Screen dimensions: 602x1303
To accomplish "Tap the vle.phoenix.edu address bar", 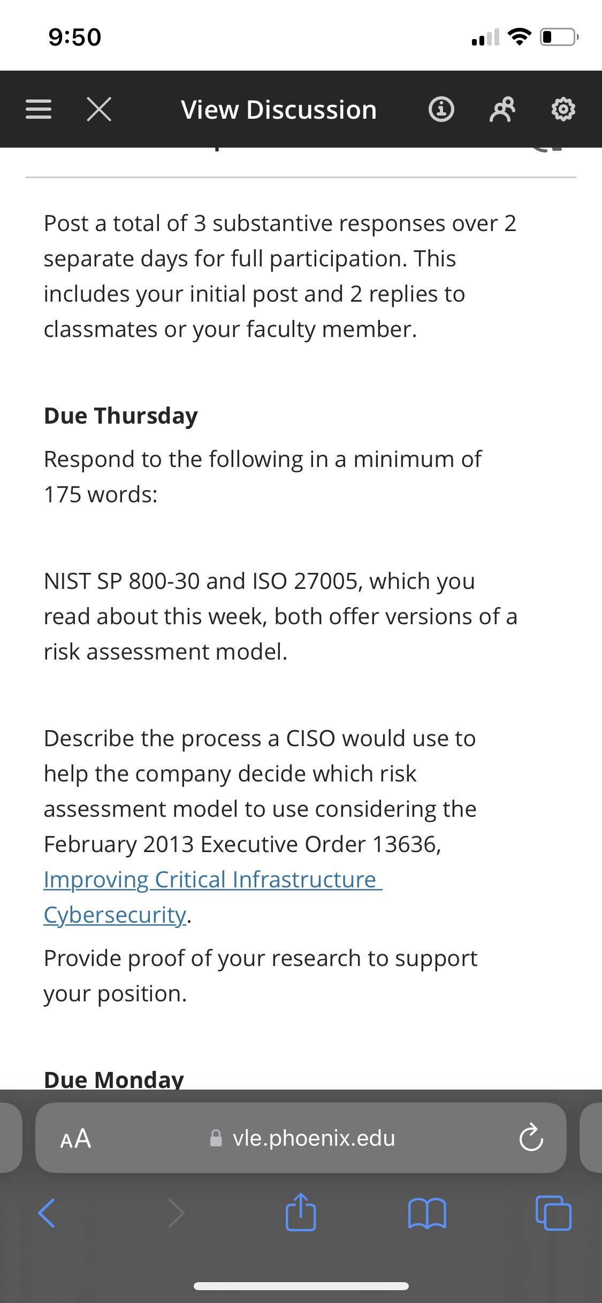I will click(303, 1138).
